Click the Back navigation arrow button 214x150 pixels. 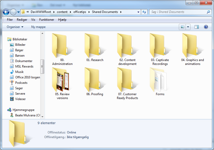pyautogui.click(x=6, y=12)
